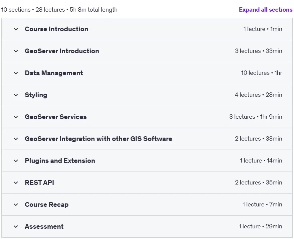Click the Expand all sections link
Viewport: 294px width, 239px height.
click(x=265, y=10)
